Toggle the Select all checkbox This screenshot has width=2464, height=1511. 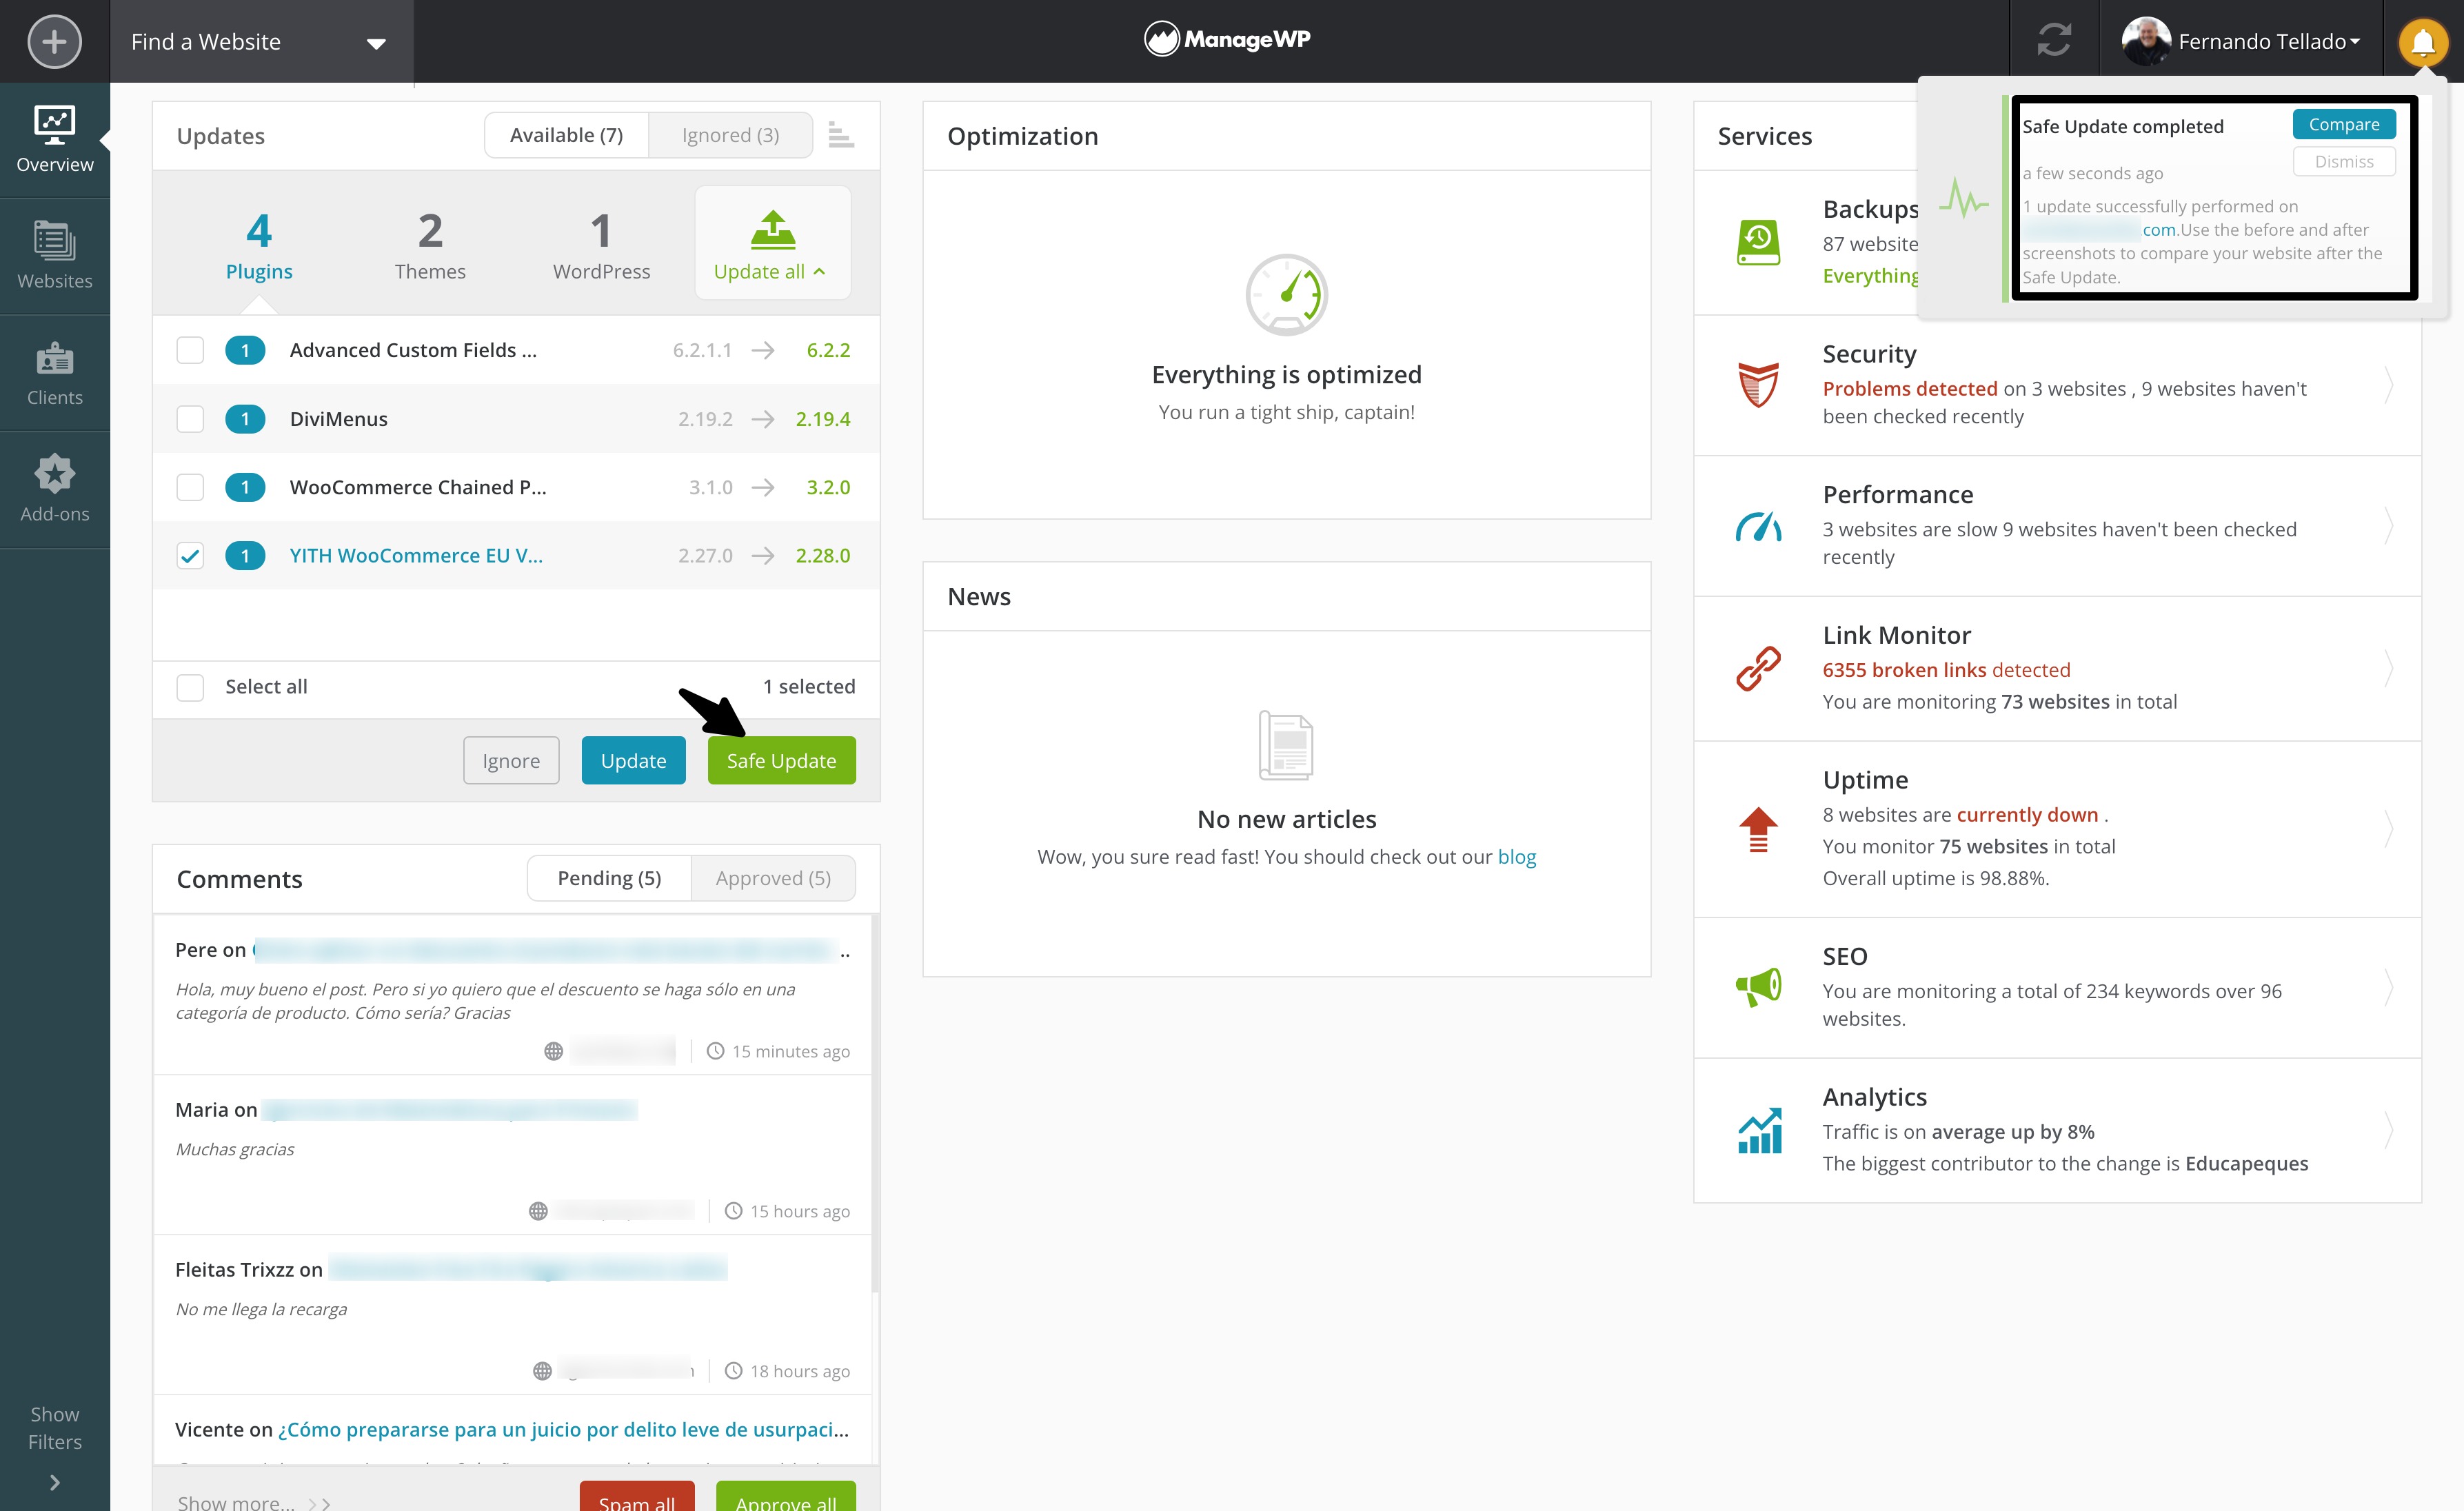(x=189, y=687)
